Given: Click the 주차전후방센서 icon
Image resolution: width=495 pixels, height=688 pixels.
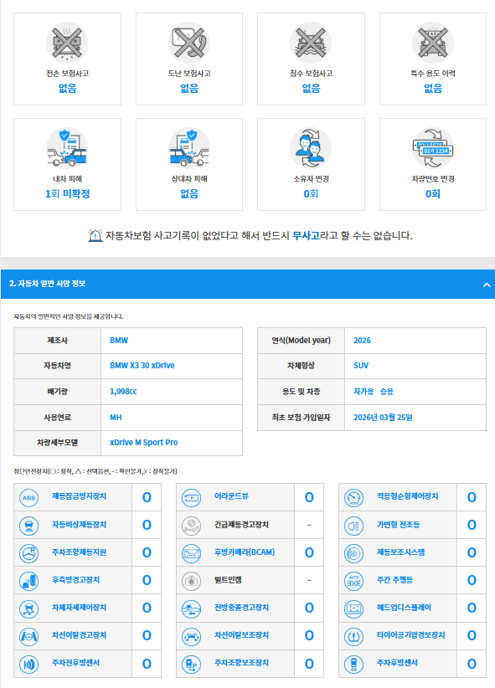Looking at the screenshot, I should tap(29, 664).
